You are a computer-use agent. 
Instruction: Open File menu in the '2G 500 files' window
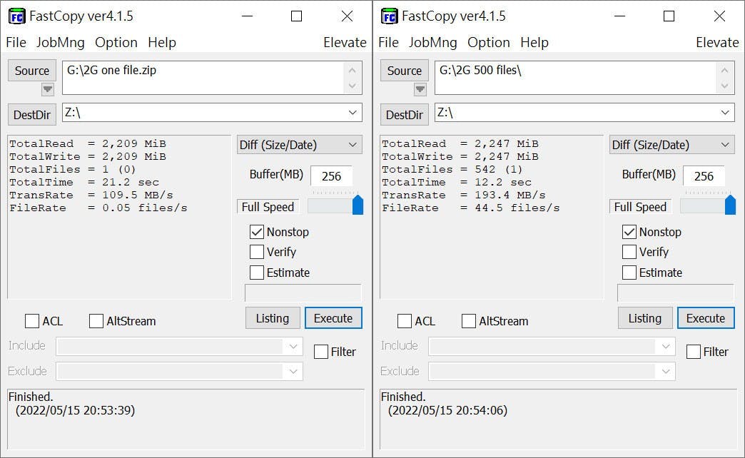388,42
